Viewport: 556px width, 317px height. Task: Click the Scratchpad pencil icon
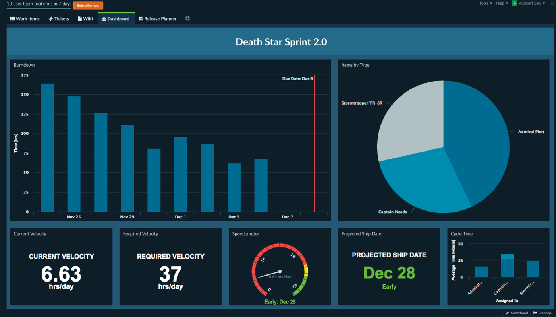[x=507, y=313]
